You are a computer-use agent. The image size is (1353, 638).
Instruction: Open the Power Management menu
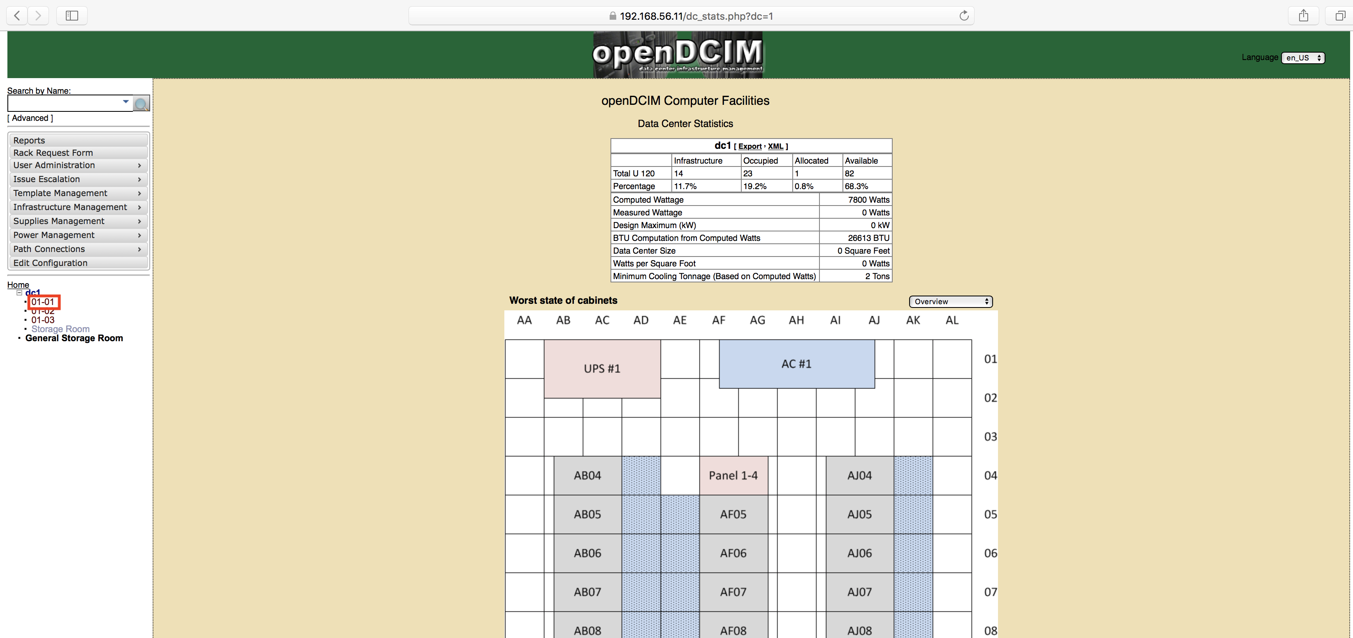[x=78, y=235]
